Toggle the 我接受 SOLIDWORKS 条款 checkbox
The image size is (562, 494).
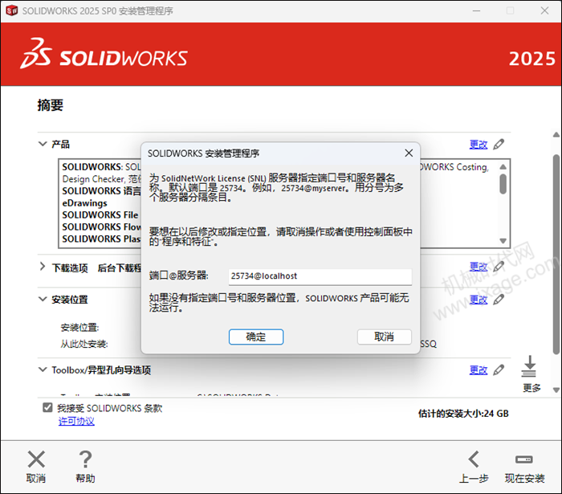tap(47, 407)
